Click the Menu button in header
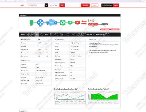This screenshot has width=146, height=112. pyautogui.click(x=95, y=5)
